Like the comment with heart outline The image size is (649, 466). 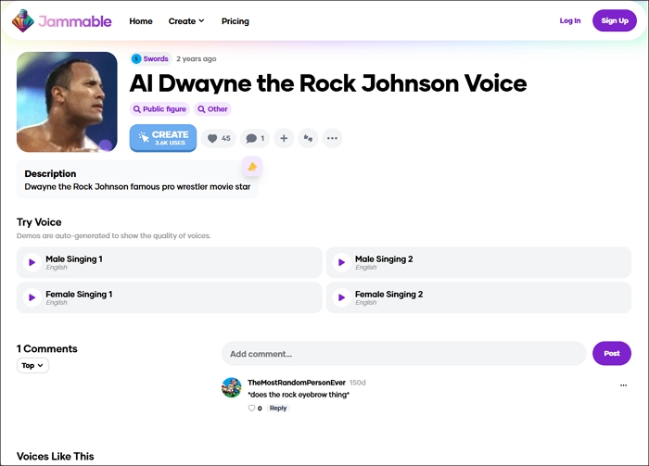point(251,409)
